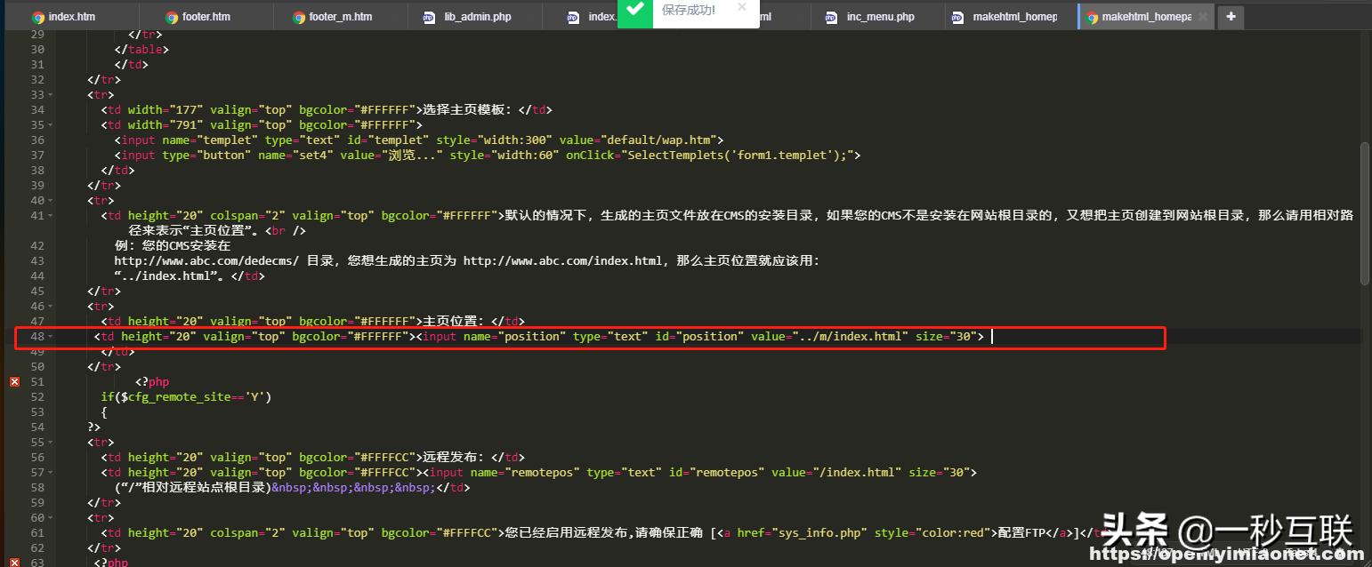Click the Chrome icon on index.htm tab
This screenshot has width=1372, height=567.
tap(37, 16)
